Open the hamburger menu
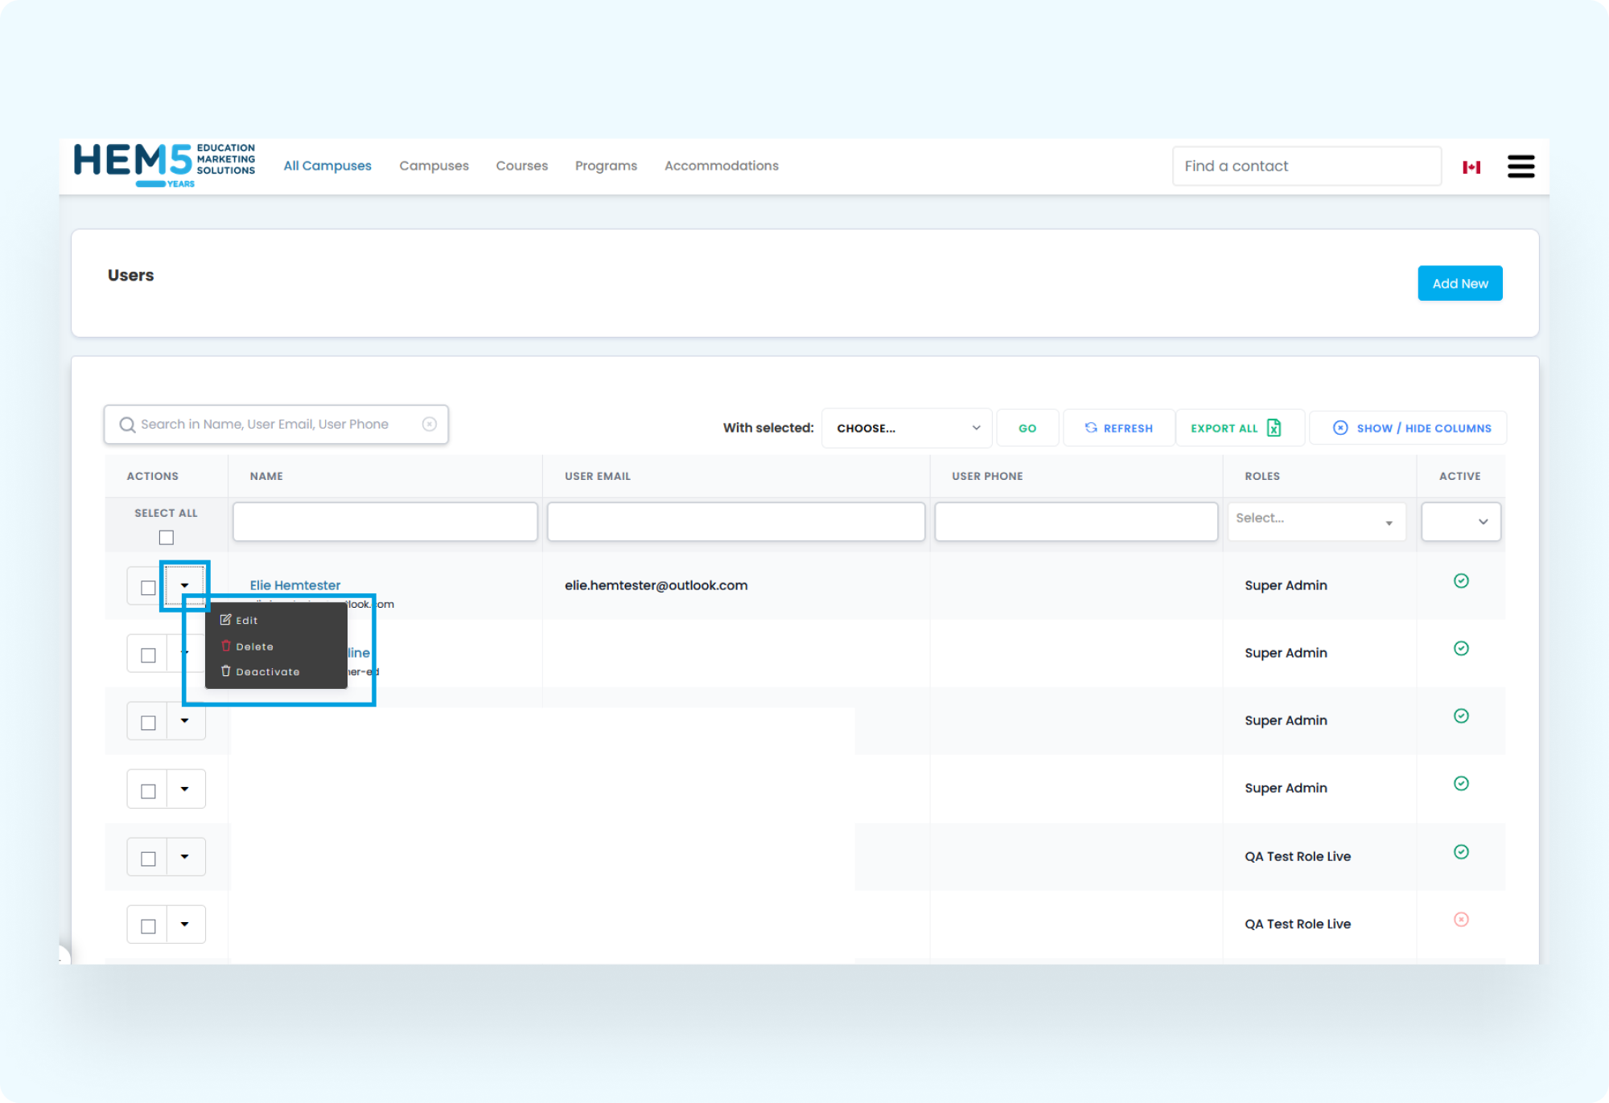This screenshot has width=1609, height=1103. [x=1521, y=166]
